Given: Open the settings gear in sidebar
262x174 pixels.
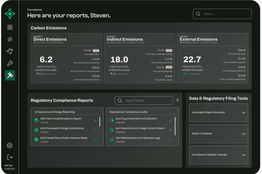Looking at the screenshot, I should (10, 145).
